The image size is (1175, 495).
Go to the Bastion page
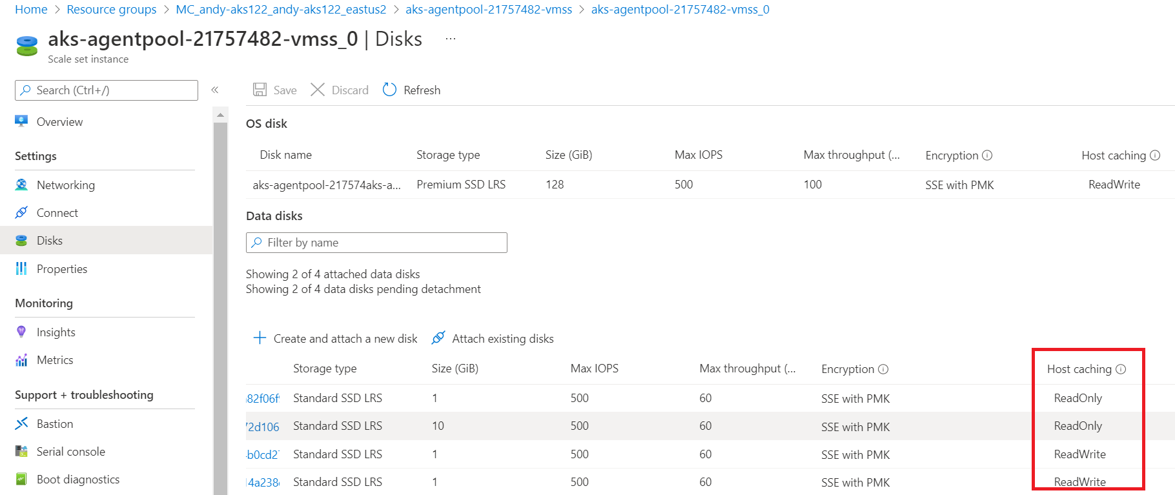pyautogui.click(x=55, y=424)
